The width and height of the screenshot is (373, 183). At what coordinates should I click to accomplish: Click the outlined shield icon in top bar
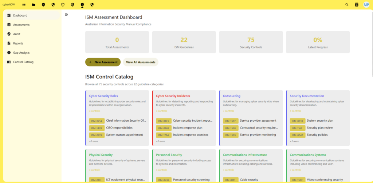[x=63, y=5]
